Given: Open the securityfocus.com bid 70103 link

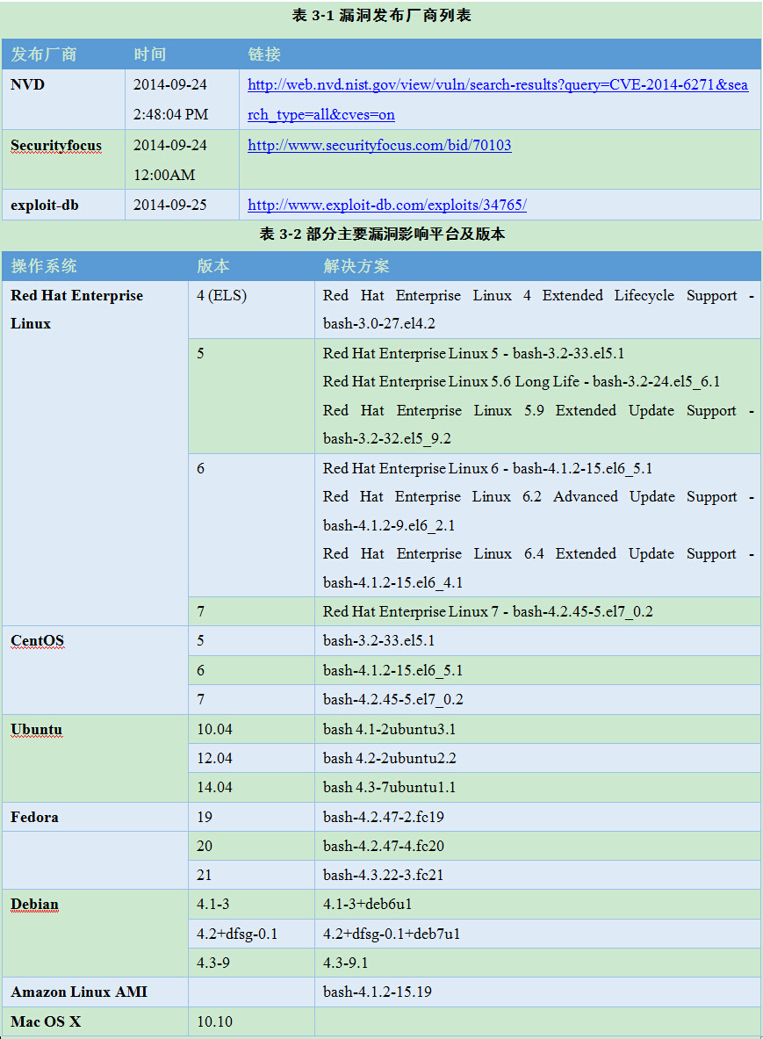Looking at the screenshot, I should click(x=379, y=145).
